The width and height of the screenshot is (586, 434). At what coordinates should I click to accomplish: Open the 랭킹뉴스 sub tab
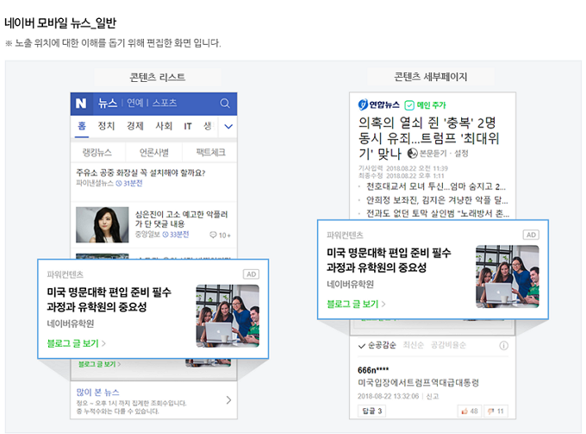point(97,152)
